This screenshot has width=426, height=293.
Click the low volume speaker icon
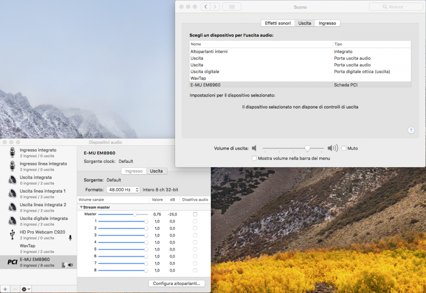pyautogui.click(x=254, y=148)
